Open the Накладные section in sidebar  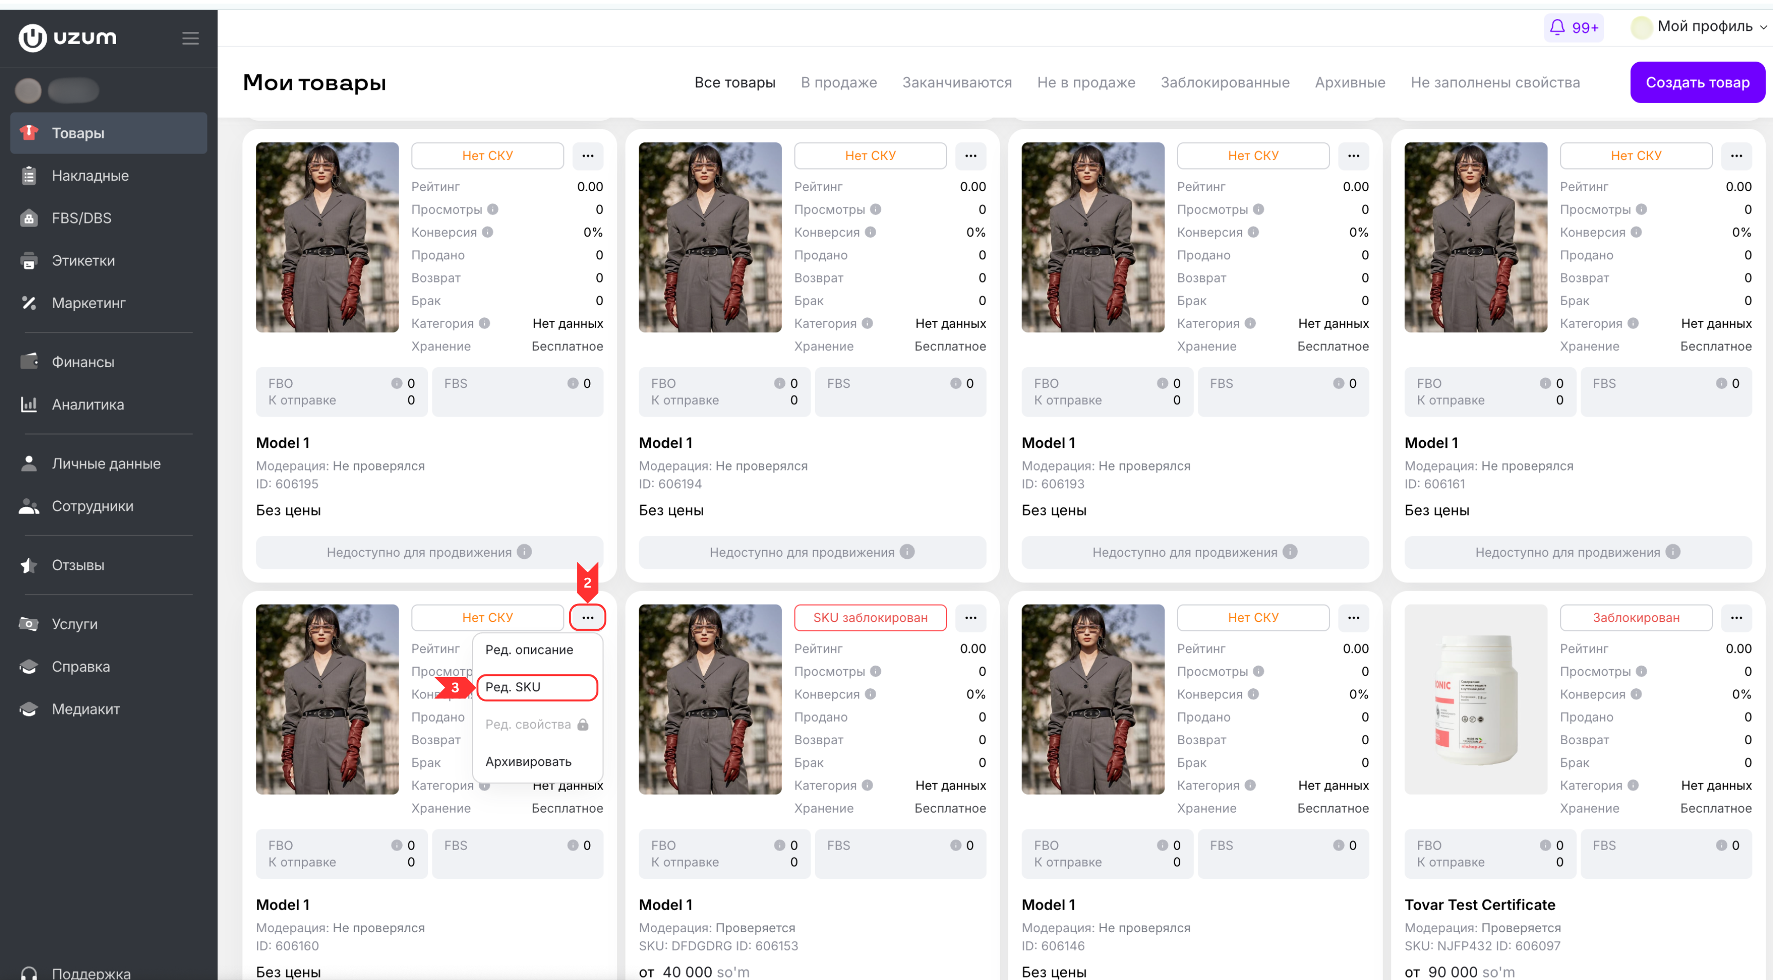[x=109, y=176]
